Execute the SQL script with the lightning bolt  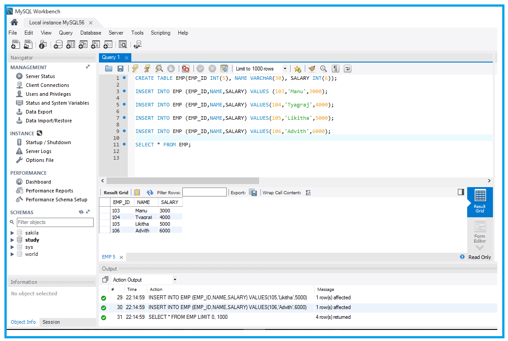click(135, 68)
